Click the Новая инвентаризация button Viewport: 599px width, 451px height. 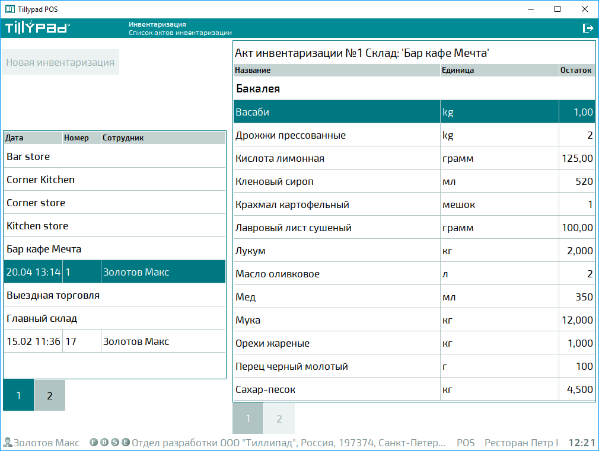point(60,62)
